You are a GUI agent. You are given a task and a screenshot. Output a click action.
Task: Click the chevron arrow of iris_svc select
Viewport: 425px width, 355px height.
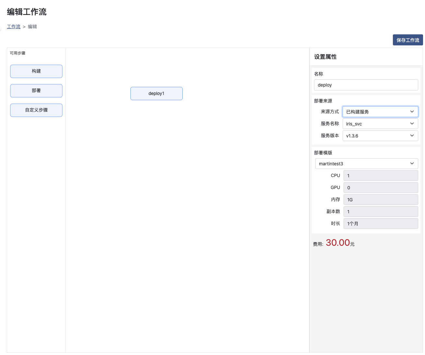[x=412, y=124]
